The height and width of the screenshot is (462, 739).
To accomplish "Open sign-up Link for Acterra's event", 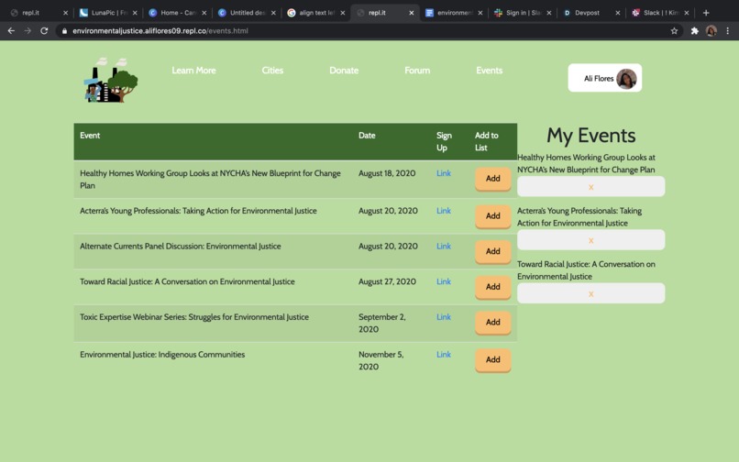I will 444,211.
